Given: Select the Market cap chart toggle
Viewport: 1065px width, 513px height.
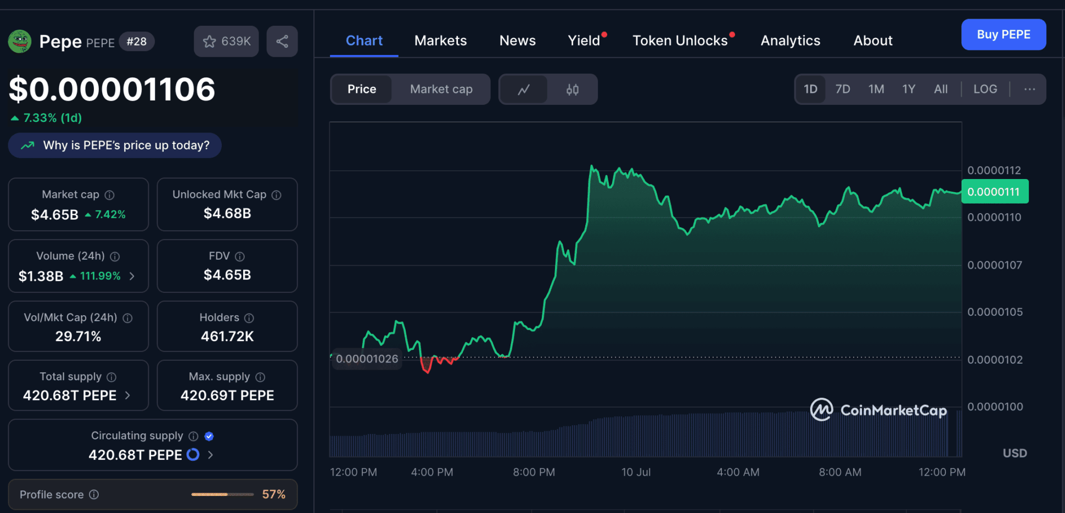Looking at the screenshot, I should tap(441, 89).
